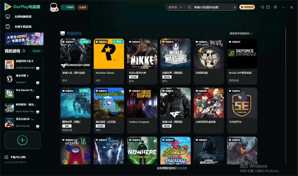
Task: Click the PC icon on Pro Soccer row
Action: click(38, 98)
